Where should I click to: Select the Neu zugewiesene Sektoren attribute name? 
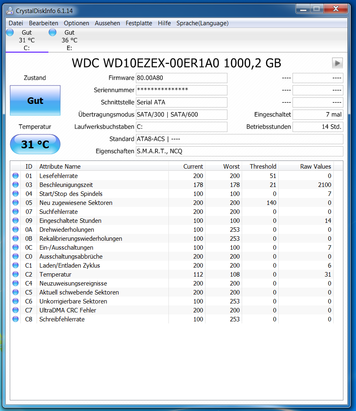76,202
